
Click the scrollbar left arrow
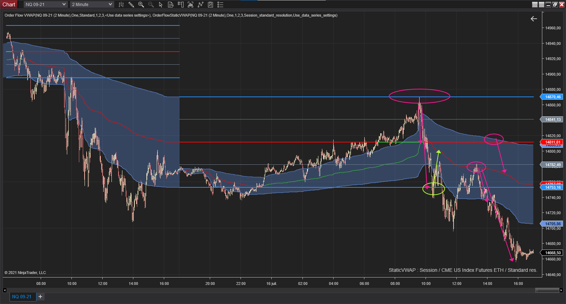5,290
